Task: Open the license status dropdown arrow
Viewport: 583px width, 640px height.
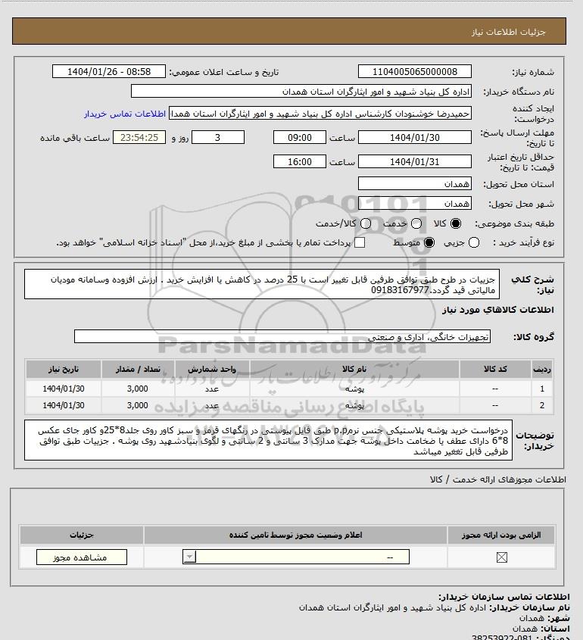Action: [190, 557]
